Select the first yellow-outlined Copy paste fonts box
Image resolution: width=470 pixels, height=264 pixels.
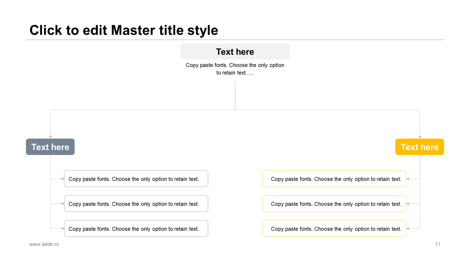point(334,179)
